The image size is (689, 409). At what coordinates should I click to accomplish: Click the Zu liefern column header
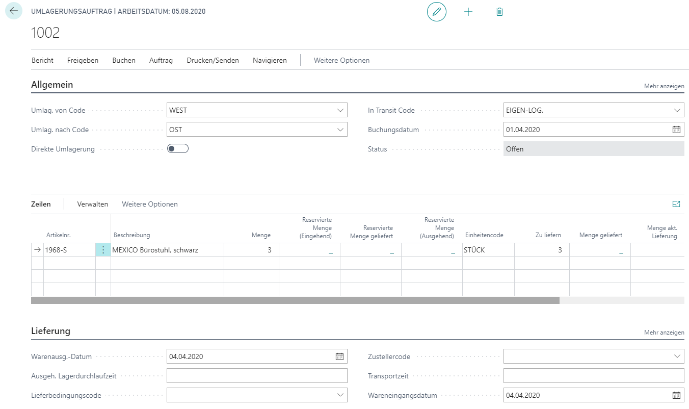pyautogui.click(x=548, y=235)
